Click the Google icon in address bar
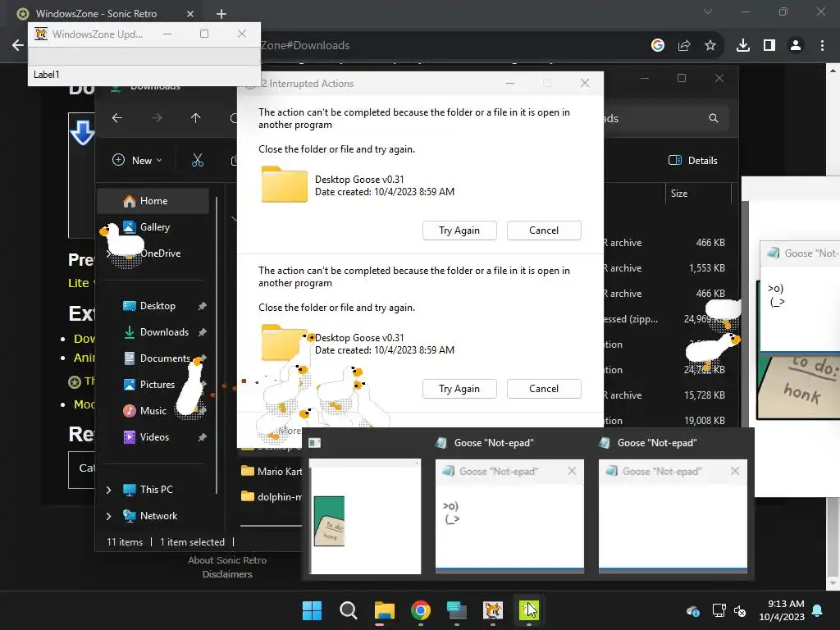Viewport: 840px width, 630px height. 658,46
